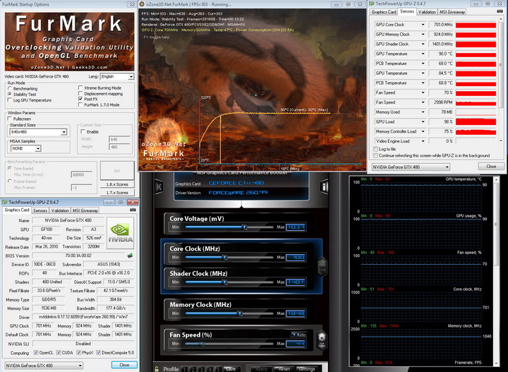
Task: Check the Log to file option
Action: [375, 149]
